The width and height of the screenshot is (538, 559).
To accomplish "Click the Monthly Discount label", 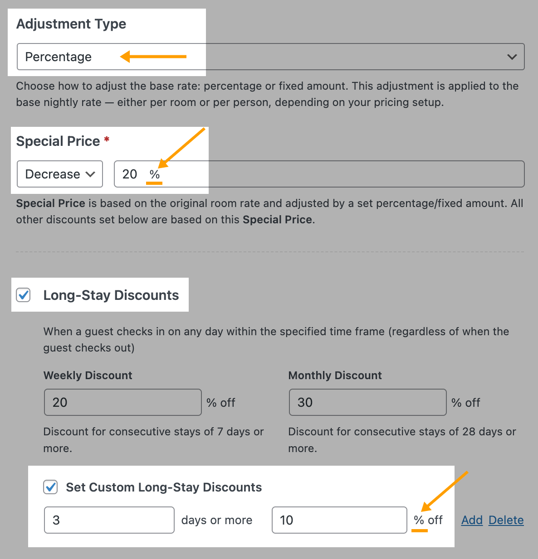I will pos(335,376).
